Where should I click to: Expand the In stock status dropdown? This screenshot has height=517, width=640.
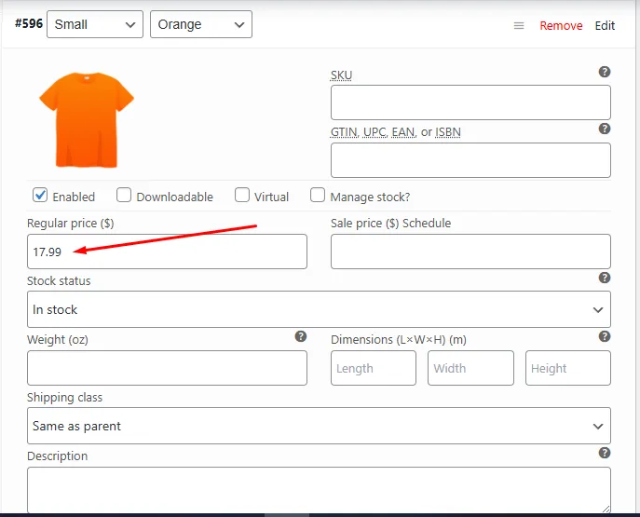click(319, 309)
